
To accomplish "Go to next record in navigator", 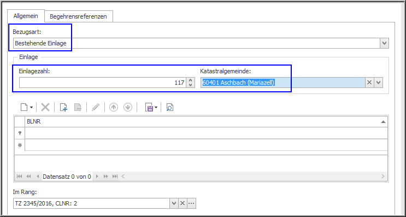I will click(97, 177).
